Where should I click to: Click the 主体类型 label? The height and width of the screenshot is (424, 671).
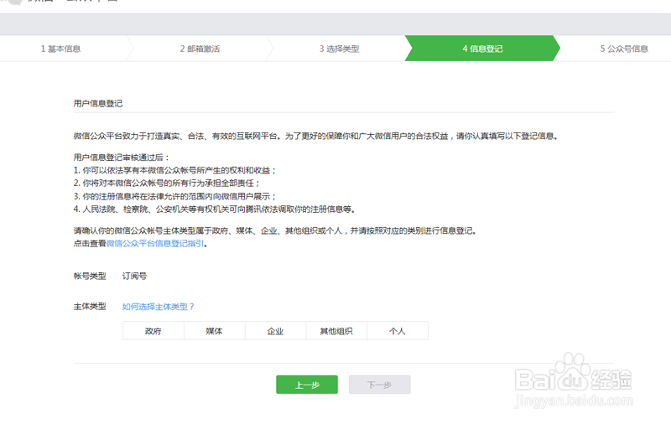coord(90,307)
